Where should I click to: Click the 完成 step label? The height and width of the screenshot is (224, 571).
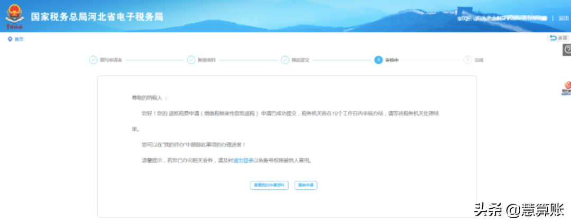point(479,60)
